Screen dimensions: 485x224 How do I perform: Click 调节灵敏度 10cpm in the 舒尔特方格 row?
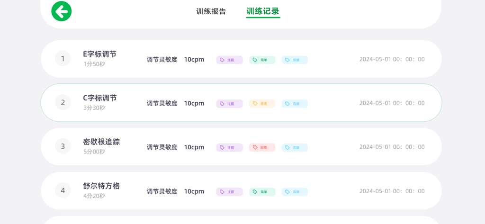[x=175, y=192]
